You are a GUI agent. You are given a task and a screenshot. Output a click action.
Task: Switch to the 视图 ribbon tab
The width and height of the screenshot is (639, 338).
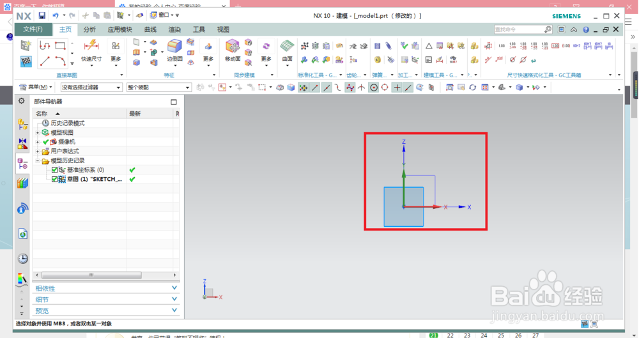[223, 29]
